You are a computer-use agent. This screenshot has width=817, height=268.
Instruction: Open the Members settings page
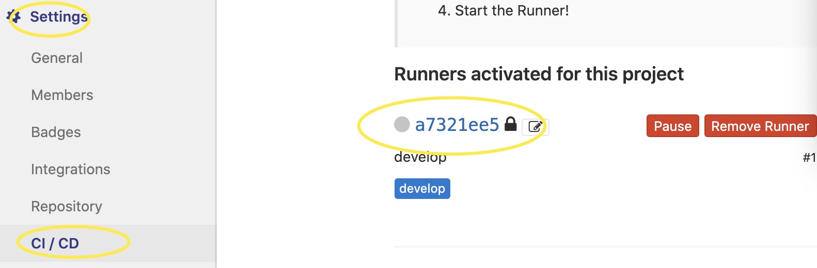pyautogui.click(x=62, y=95)
